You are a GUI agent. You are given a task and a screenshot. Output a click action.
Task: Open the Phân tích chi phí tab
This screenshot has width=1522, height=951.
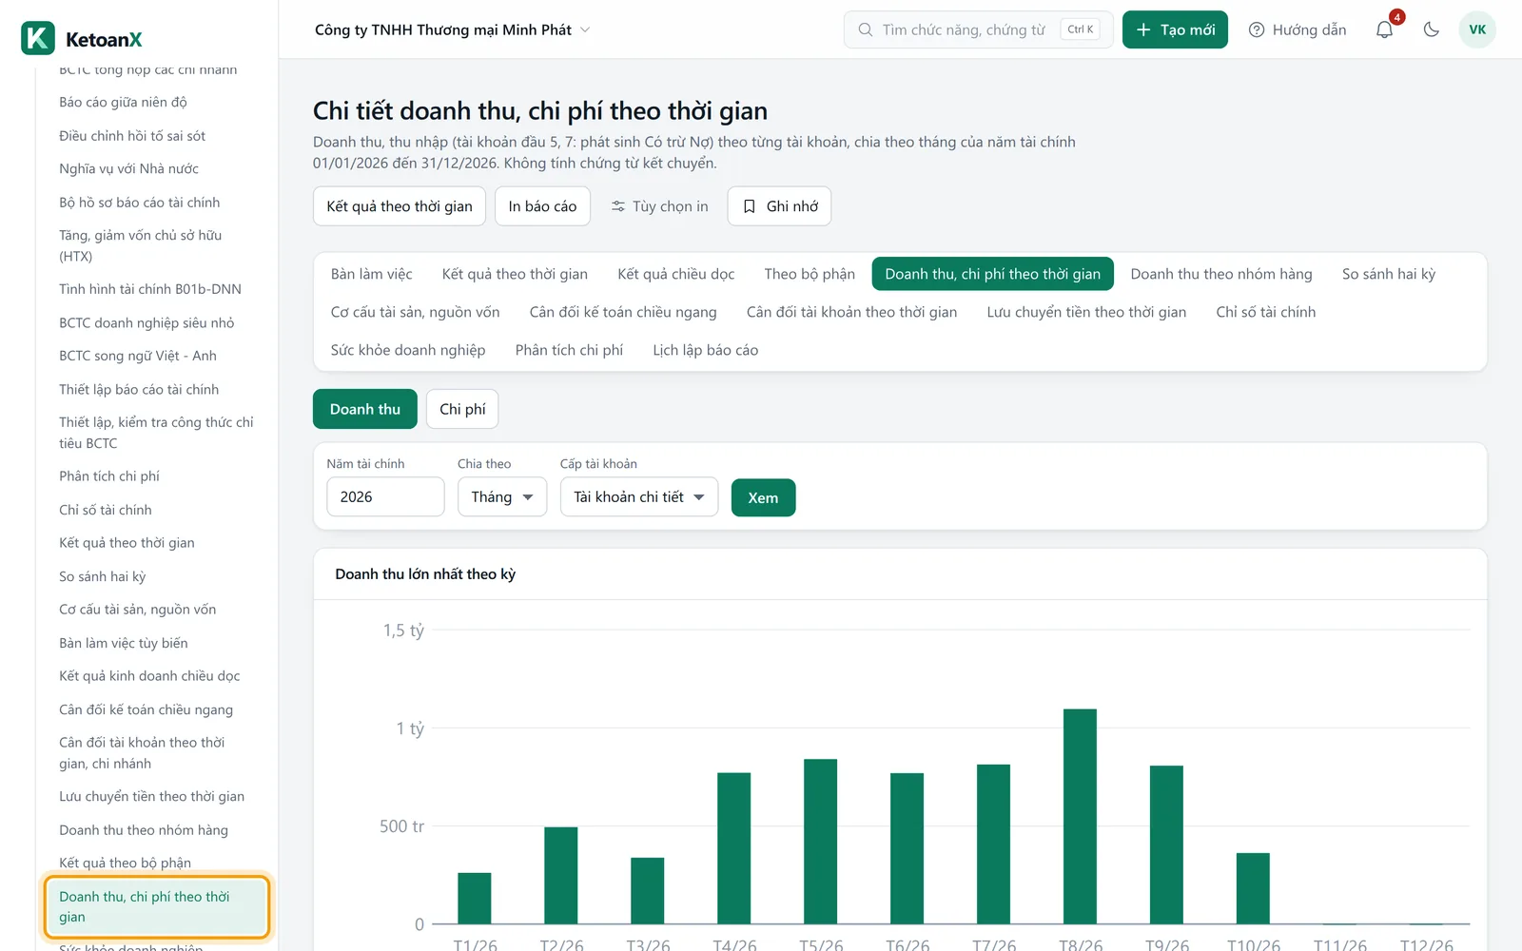(x=569, y=350)
